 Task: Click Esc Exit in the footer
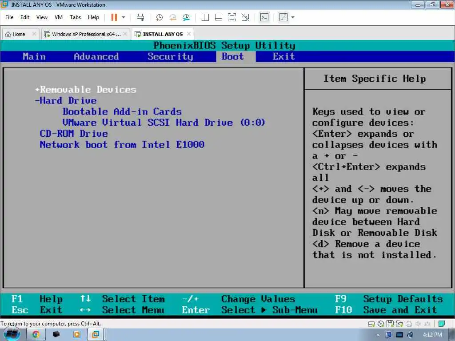pos(37,310)
